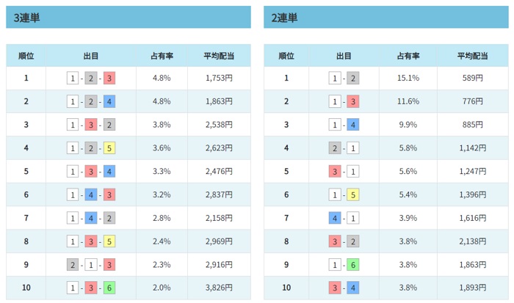The height and width of the screenshot is (303, 514).
Task: Click yellow 5 box in 2連単 rank 6 row
Action: pyautogui.click(x=353, y=194)
